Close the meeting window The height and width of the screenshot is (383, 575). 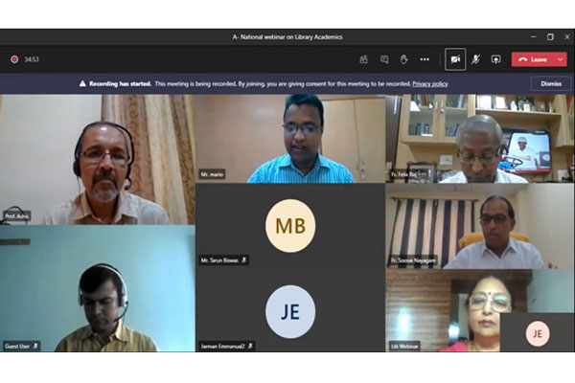click(x=567, y=37)
